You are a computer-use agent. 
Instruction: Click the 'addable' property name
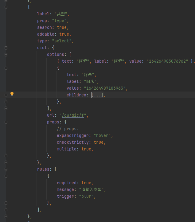46,34
